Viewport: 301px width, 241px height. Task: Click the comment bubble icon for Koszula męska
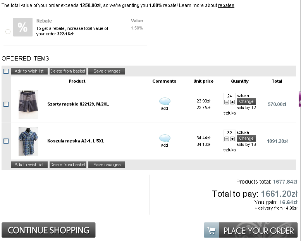point(165,139)
